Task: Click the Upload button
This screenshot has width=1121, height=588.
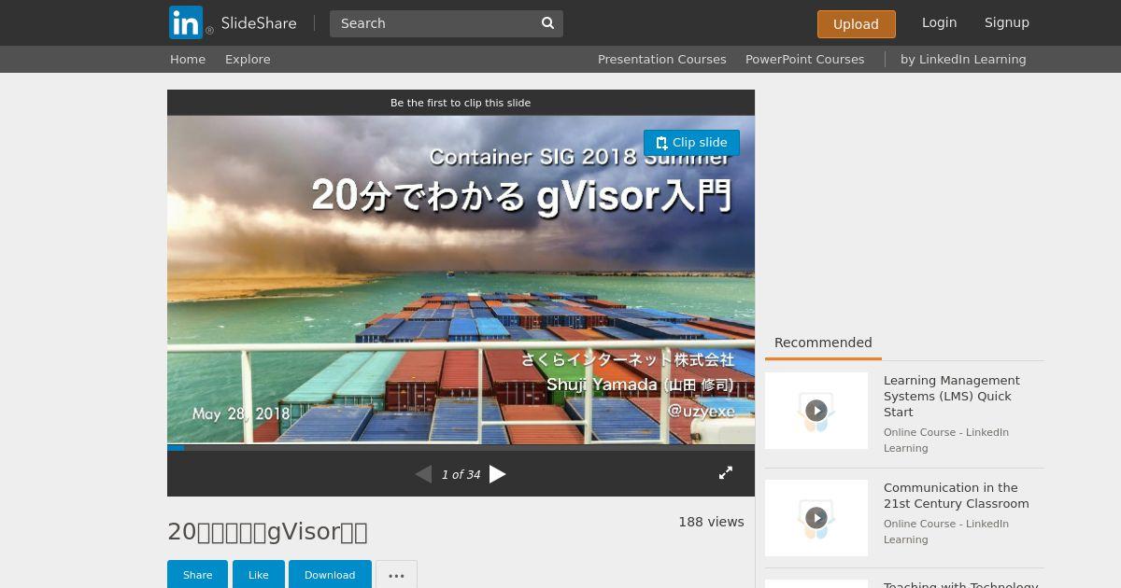Action: 856,24
